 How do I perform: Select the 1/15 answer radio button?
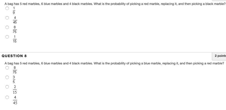coord(7,37)
